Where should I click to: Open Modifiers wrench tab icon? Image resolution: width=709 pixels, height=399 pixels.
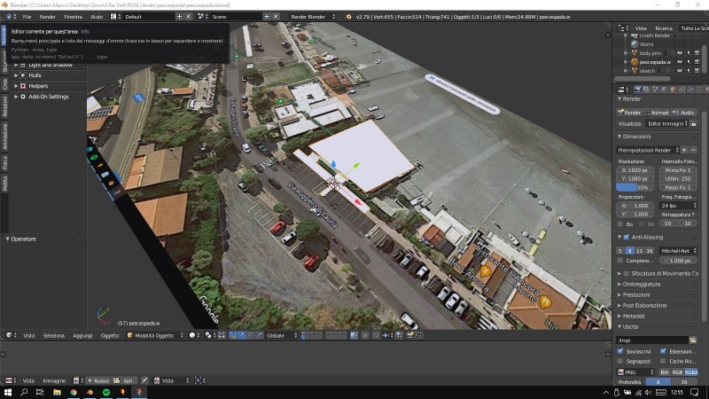point(691,90)
